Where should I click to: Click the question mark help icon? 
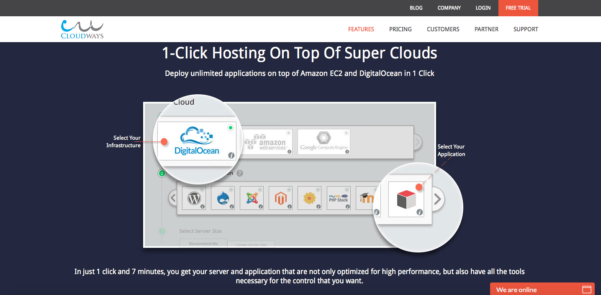pyautogui.click(x=239, y=173)
